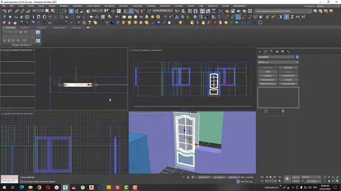
Task: Open the Selected key filter dropdown
Action: pyautogui.click(x=311, y=177)
